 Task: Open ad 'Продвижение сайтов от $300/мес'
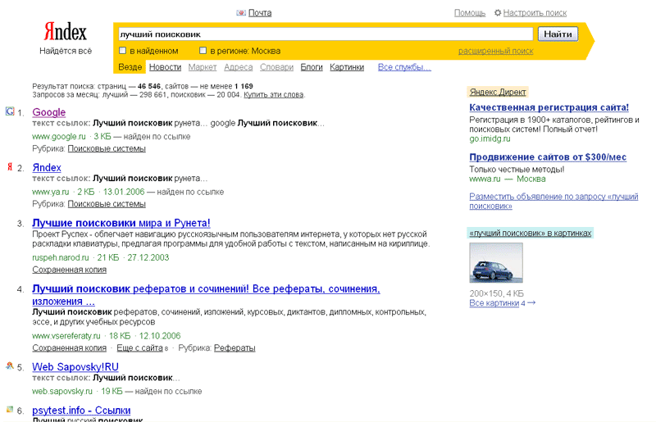(x=548, y=157)
